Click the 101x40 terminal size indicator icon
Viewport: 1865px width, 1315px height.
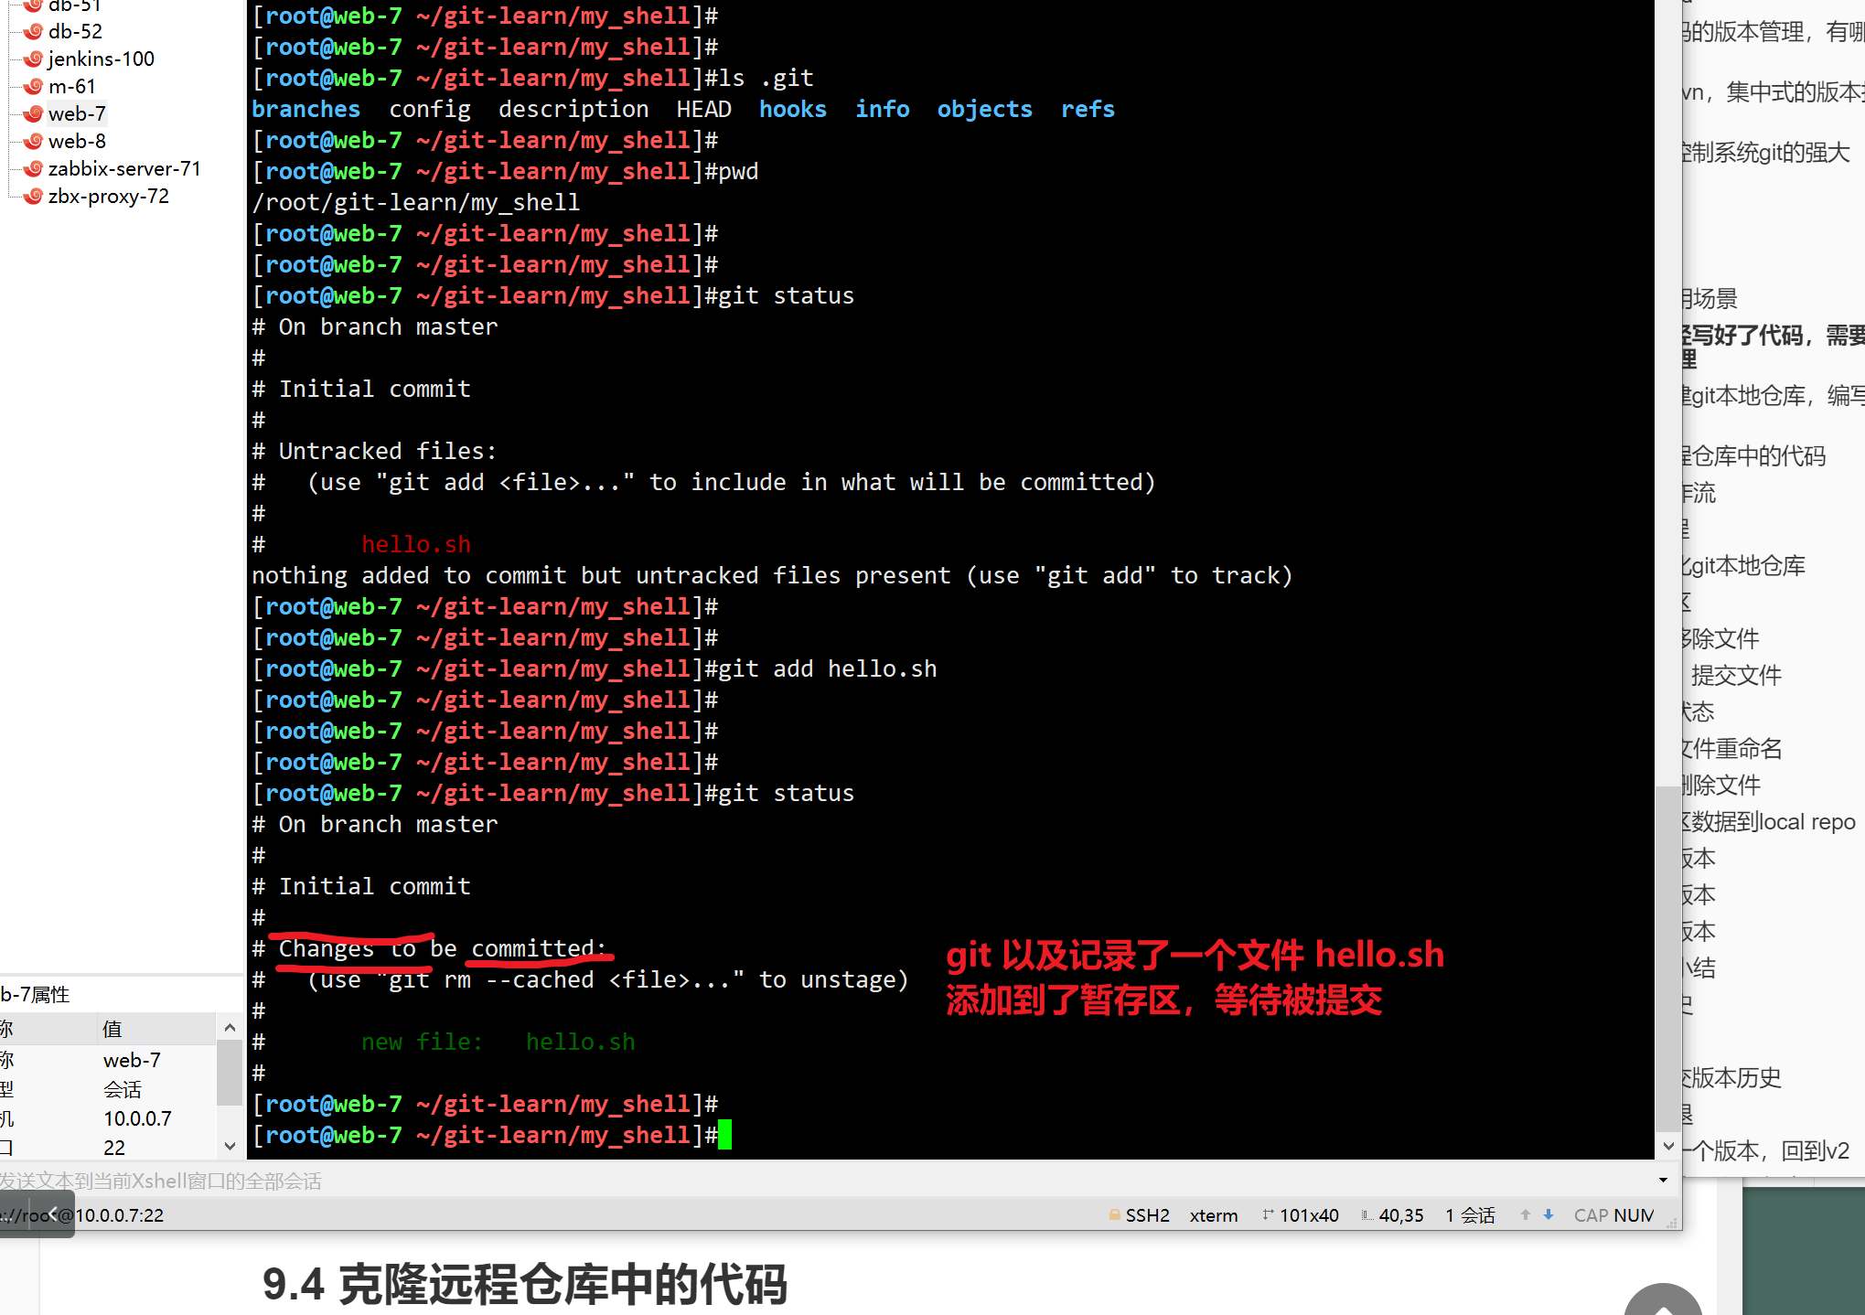1270,1214
